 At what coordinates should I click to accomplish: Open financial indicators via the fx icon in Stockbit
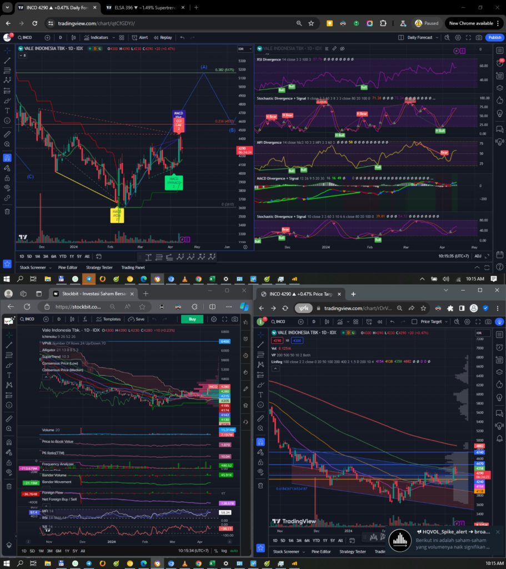point(84,319)
